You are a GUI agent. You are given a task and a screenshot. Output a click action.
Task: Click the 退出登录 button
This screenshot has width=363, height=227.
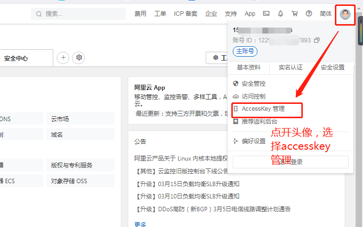pyautogui.click(x=290, y=162)
